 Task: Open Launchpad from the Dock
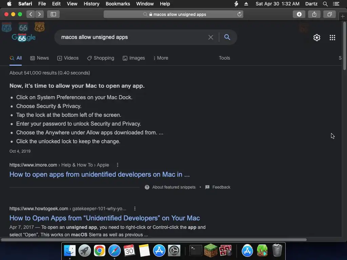(84, 251)
